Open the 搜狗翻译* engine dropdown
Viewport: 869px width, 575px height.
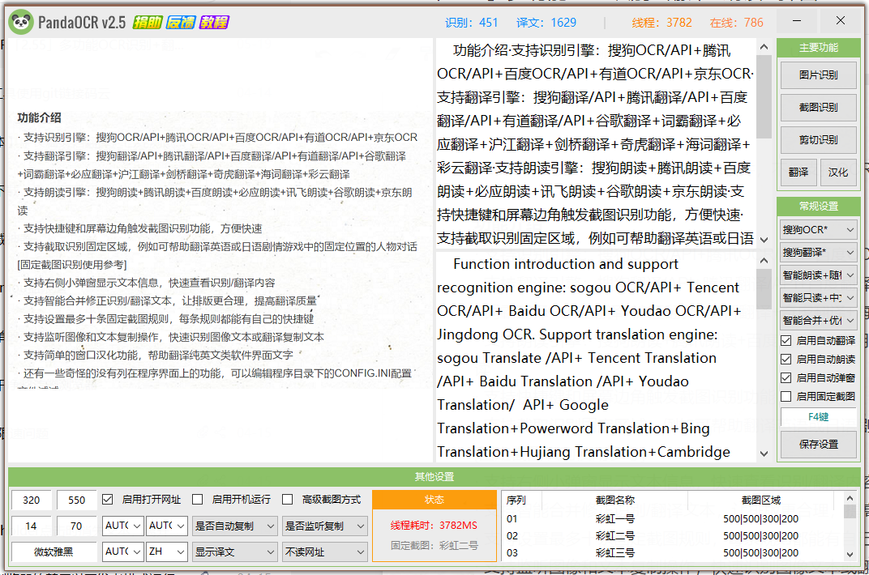pyautogui.click(x=819, y=253)
